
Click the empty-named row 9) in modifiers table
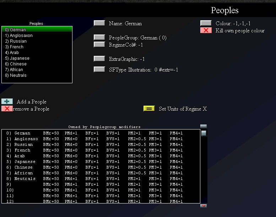101,184
